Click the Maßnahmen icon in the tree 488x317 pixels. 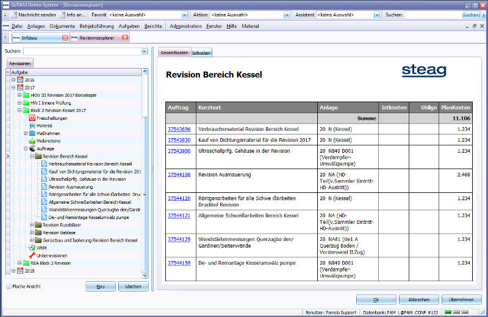coord(32,133)
